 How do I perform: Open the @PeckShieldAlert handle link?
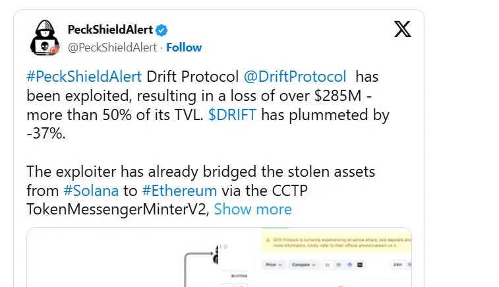tap(113, 48)
